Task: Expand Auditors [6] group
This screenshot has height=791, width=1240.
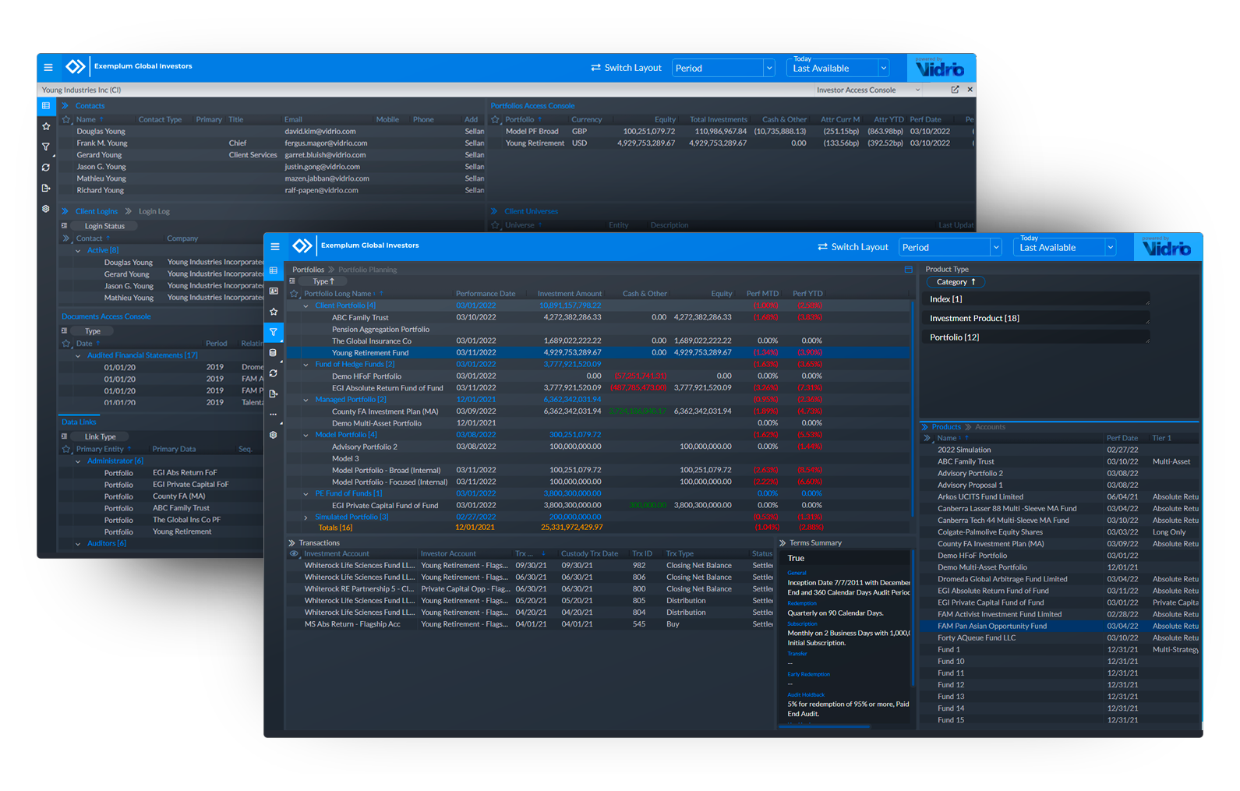Action: pos(78,544)
